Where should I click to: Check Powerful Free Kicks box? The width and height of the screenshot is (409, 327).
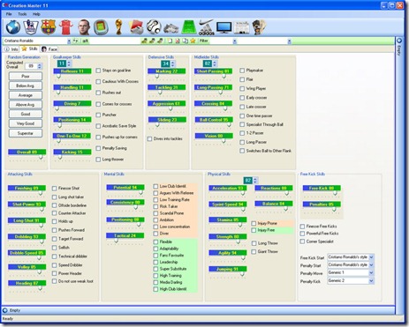click(302, 234)
